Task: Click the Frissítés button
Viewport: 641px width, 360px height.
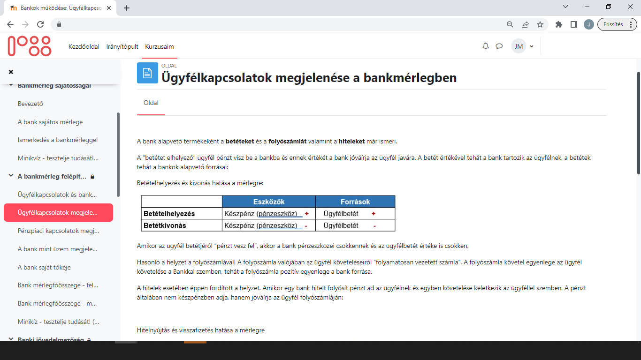Action: click(614, 24)
